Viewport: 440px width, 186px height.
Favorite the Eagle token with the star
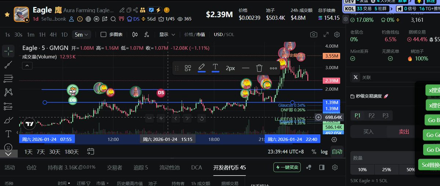pyautogui.click(x=7, y=14)
